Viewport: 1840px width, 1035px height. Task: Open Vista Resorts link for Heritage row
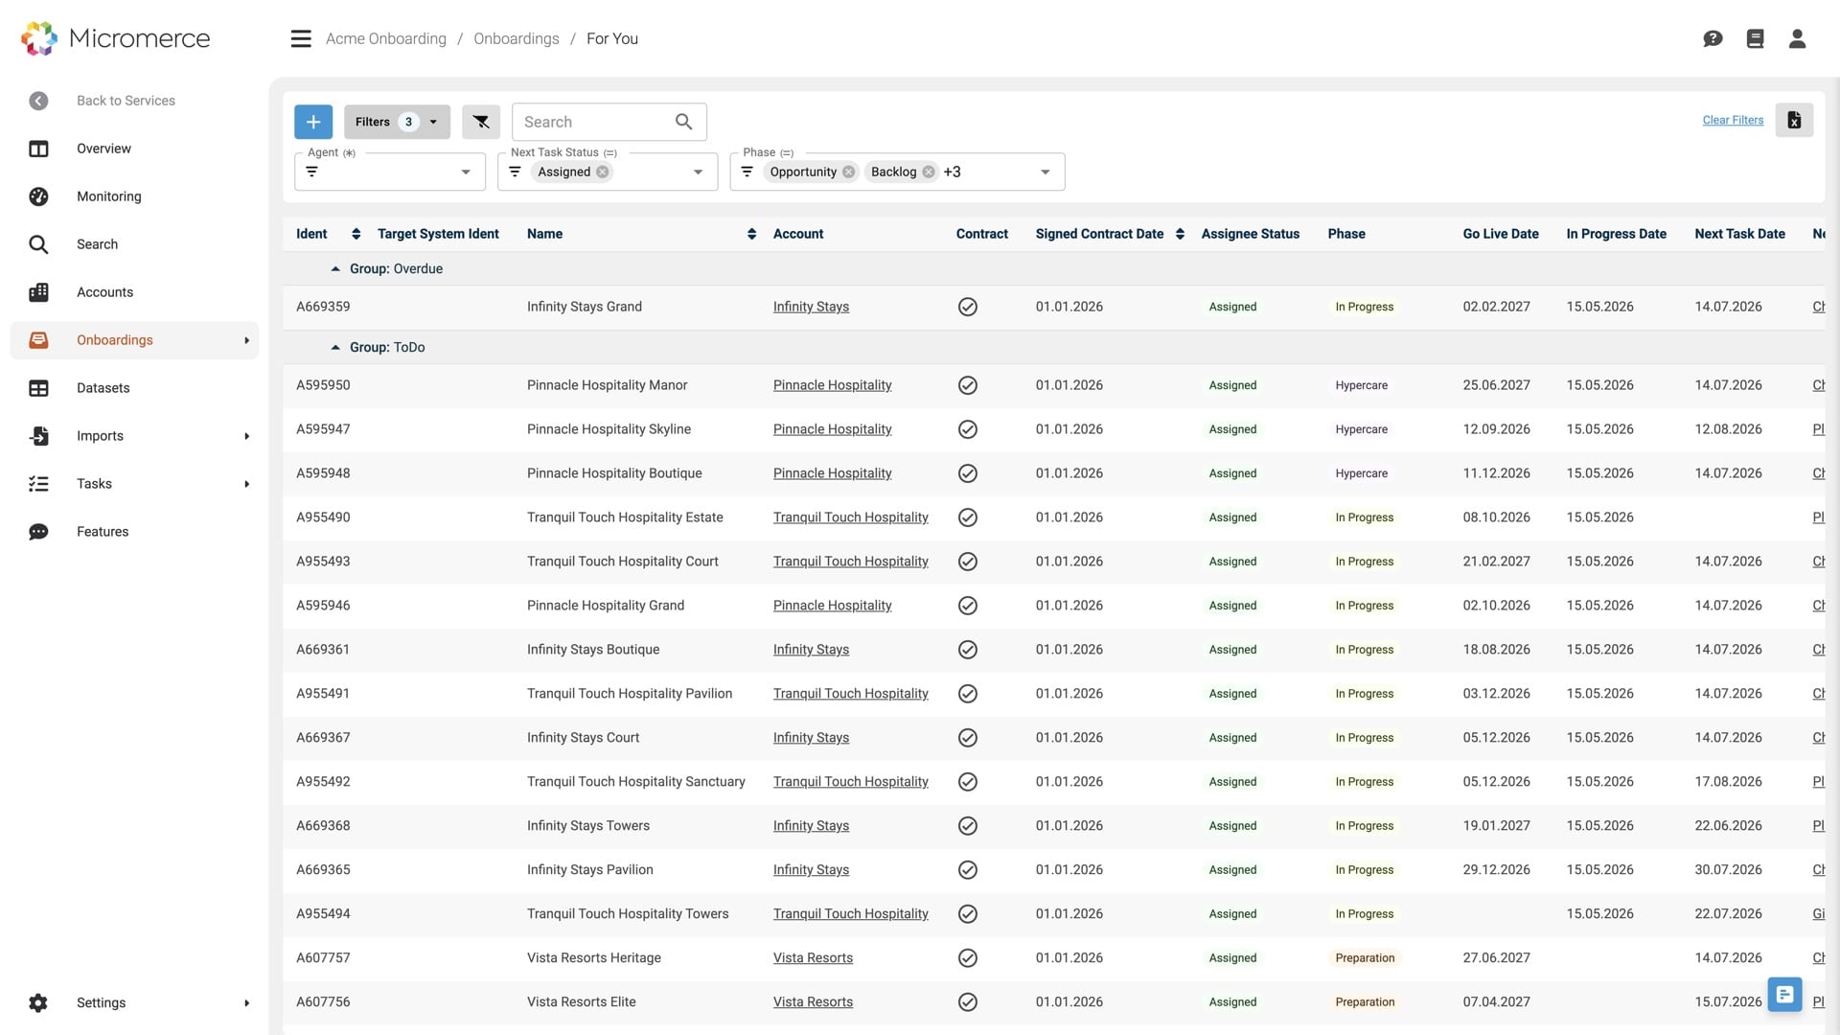pos(813,958)
